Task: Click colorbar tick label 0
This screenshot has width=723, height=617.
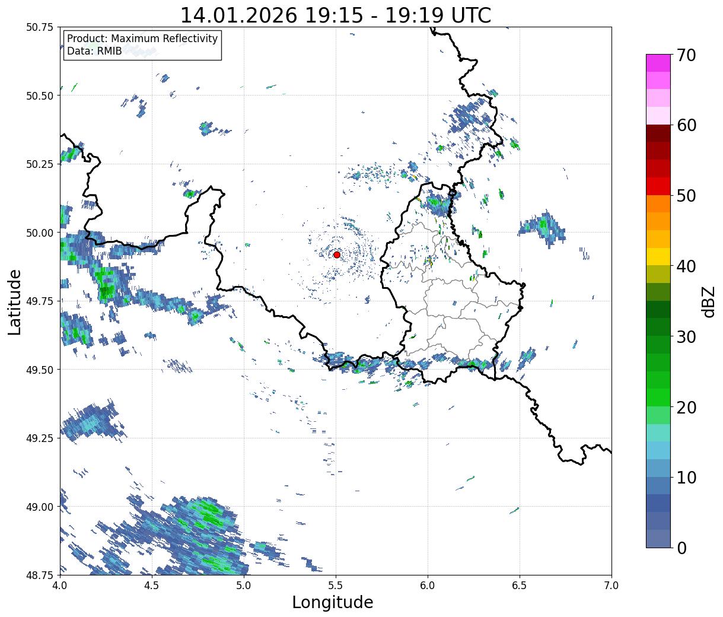Action: pos(681,548)
